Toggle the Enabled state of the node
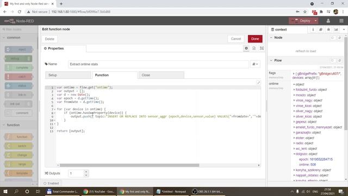 52,183
